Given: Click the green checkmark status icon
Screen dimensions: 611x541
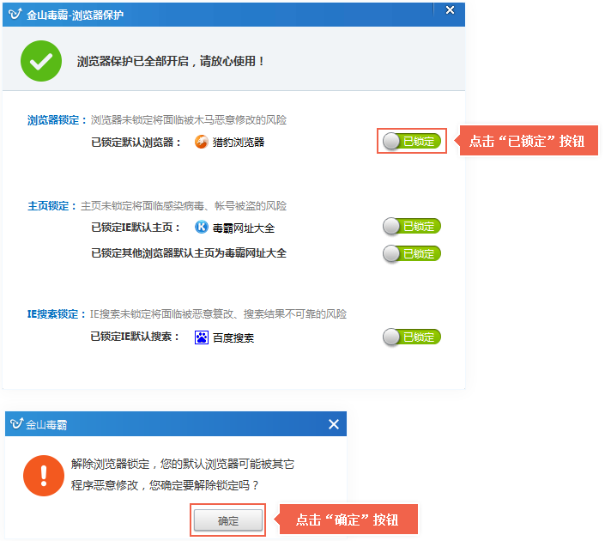Looking at the screenshot, I should point(41,60).
